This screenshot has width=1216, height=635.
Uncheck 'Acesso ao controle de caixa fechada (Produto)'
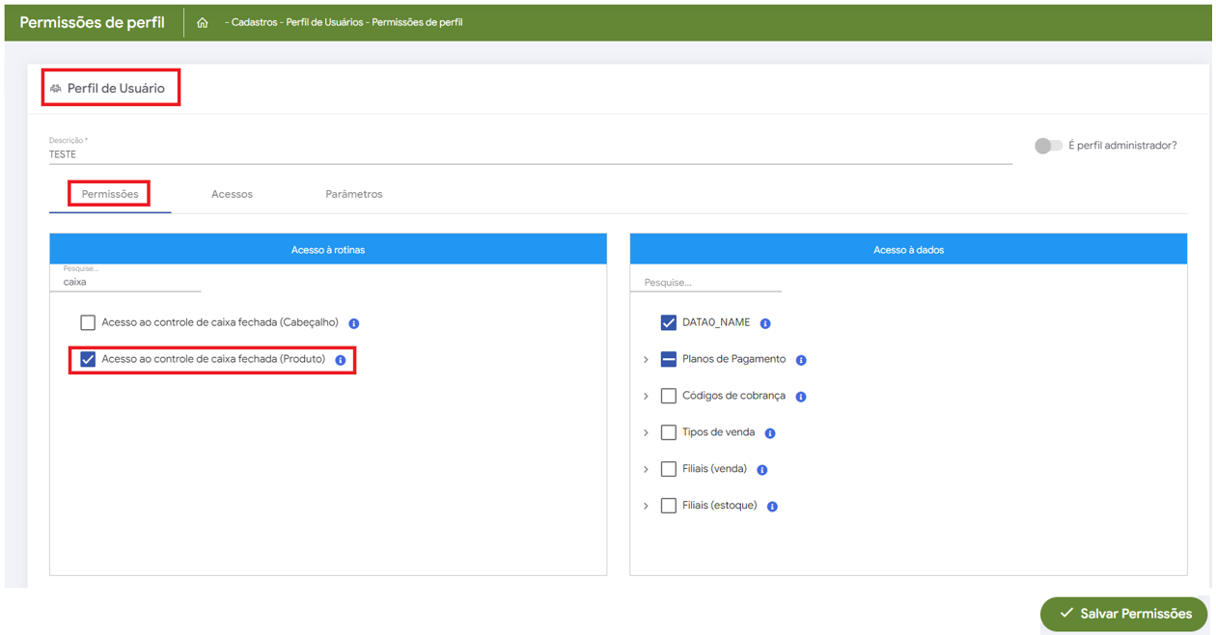(x=88, y=359)
